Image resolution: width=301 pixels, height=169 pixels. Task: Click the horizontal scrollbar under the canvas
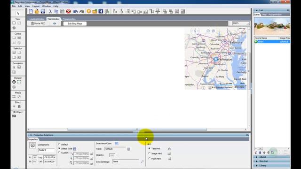[137, 130]
